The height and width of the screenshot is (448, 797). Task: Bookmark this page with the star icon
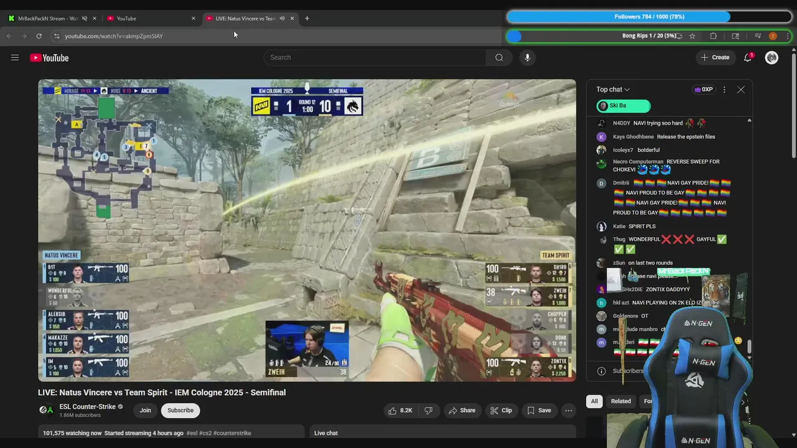click(692, 36)
